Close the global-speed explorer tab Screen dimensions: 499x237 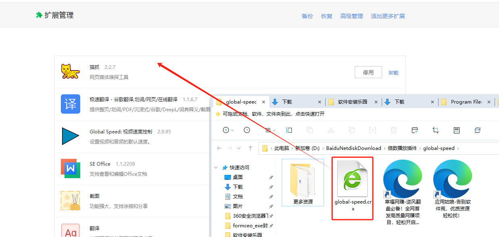pyautogui.click(x=264, y=102)
